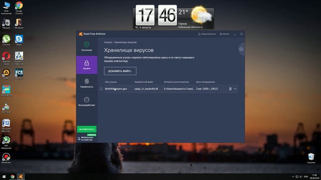Click the Avast icon in the taskbar
The width and height of the screenshot is (321, 180).
[x=21, y=176]
